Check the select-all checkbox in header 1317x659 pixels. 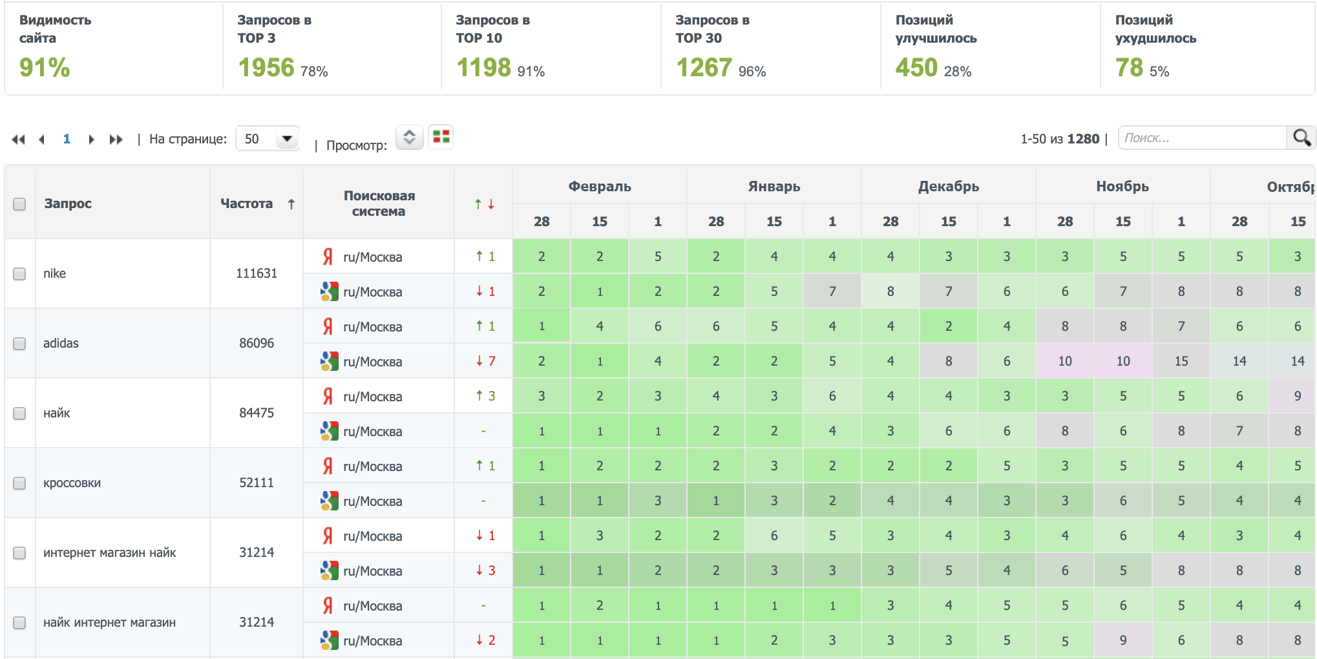[x=19, y=204]
